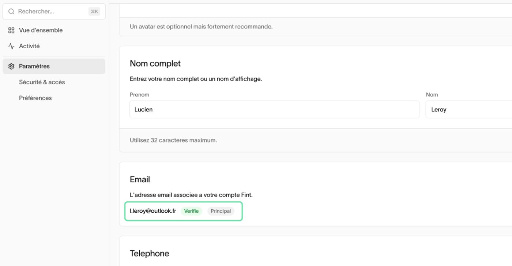The width and height of the screenshot is (512, 266).
Task: Click the Principal email badge
Action: click(x=221, y=211)
